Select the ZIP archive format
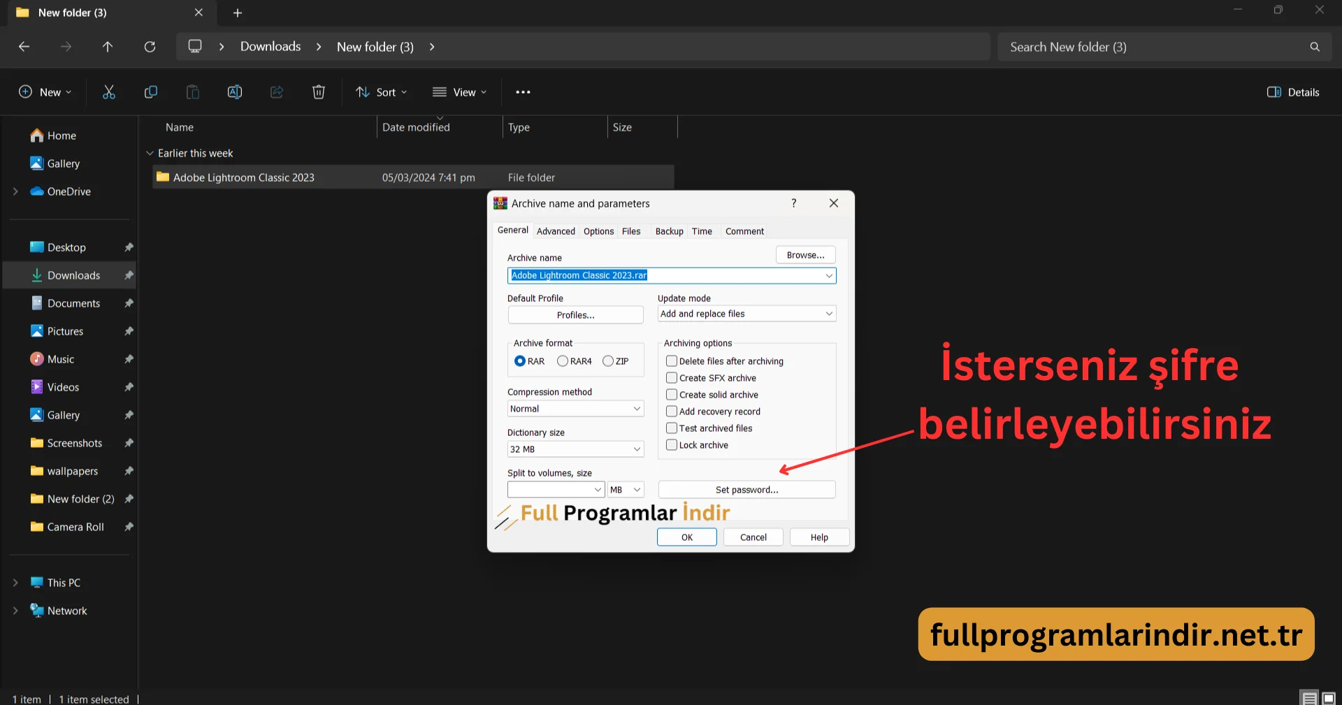This screenshot has width=1342, height=705. tap(608, 361)
